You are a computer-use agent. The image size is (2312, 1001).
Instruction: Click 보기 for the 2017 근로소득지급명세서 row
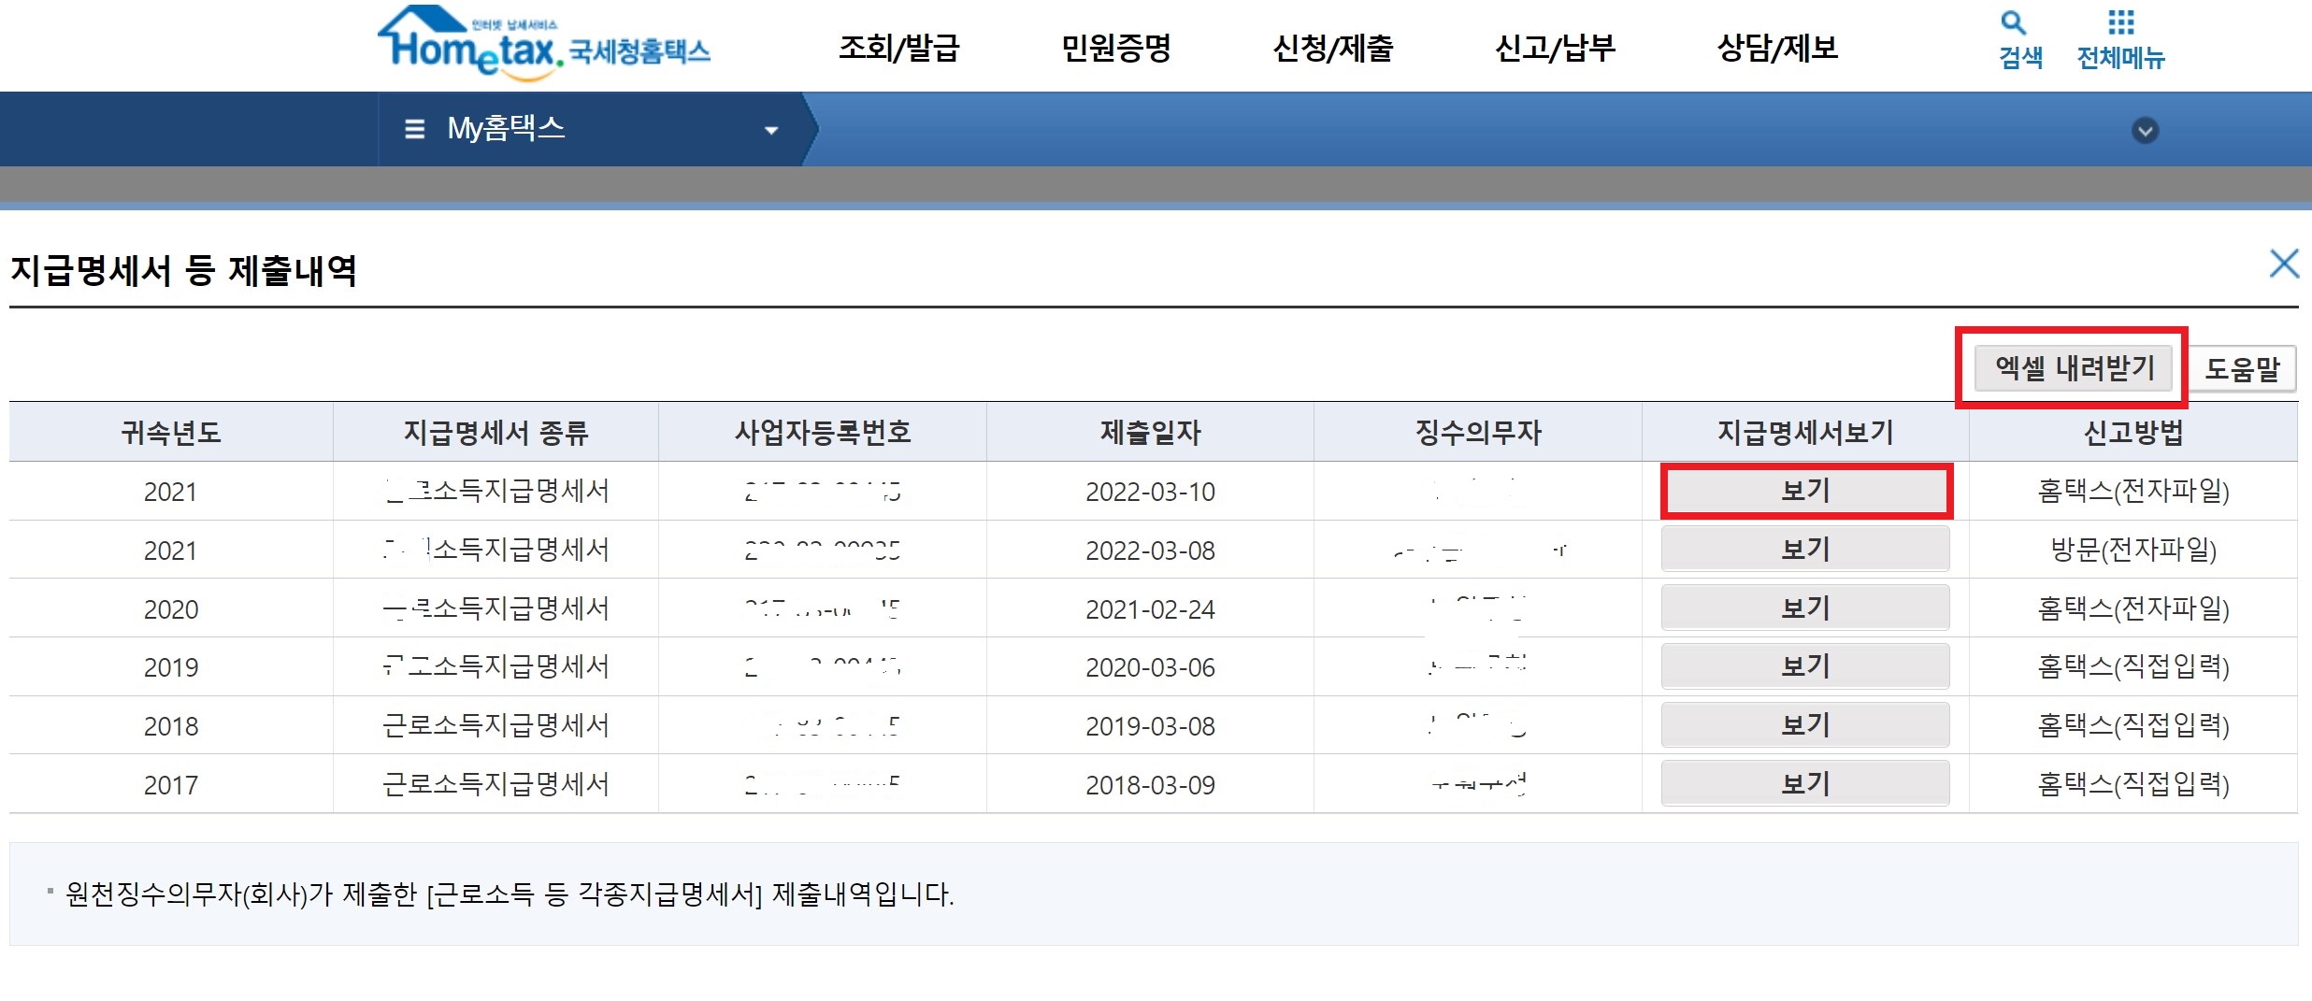[1803, 783]
